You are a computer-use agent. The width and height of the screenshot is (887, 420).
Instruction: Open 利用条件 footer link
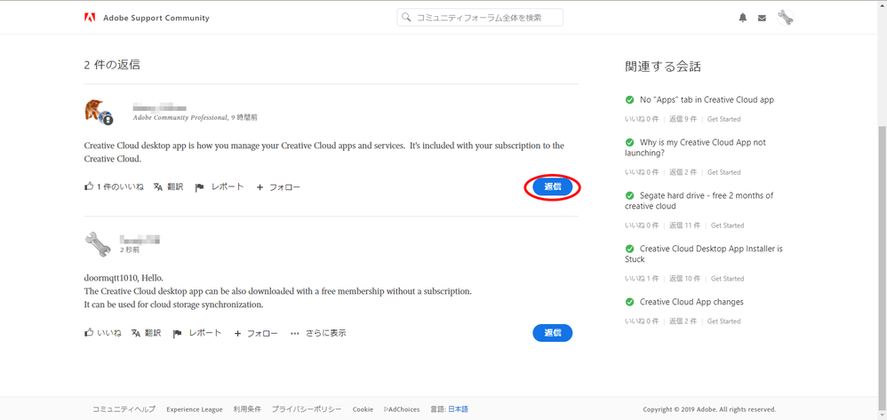247,409
